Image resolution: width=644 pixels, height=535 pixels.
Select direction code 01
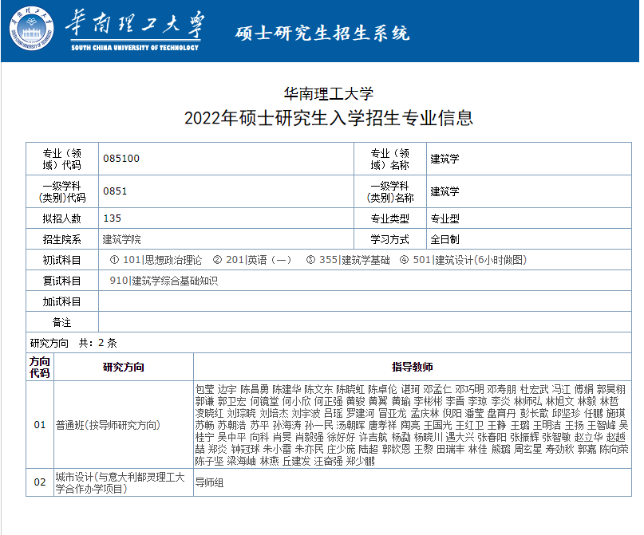point(40,425)
